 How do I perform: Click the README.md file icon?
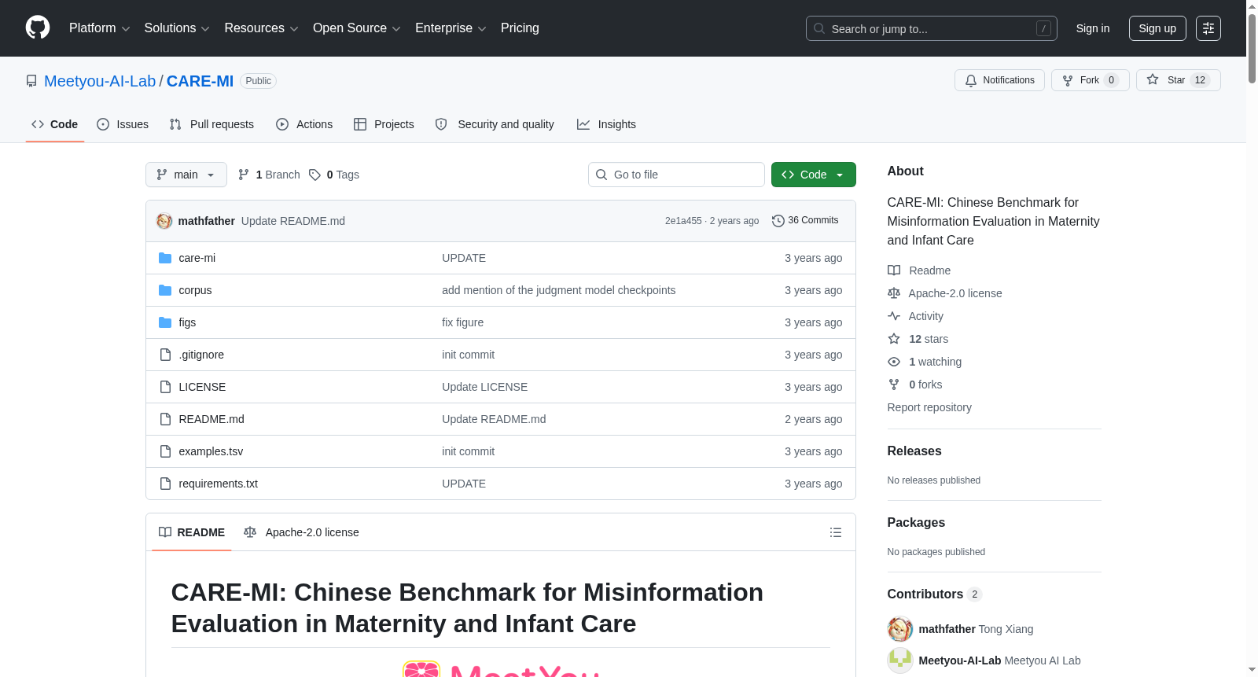coord(165,419)
